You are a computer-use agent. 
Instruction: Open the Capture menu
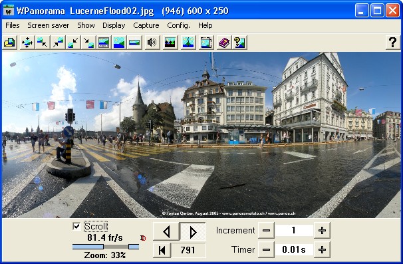(x=146, y=25)
